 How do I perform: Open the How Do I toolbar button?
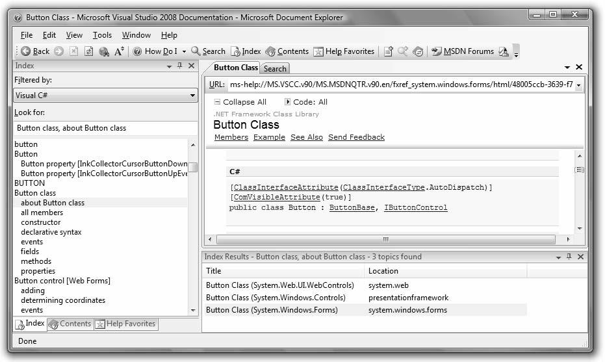(155, 51)
